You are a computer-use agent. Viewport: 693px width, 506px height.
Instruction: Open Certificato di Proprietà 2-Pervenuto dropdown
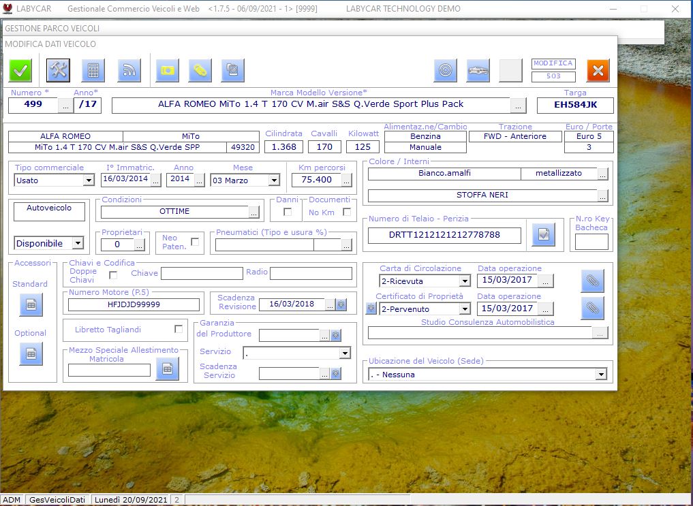coord(465,309)
